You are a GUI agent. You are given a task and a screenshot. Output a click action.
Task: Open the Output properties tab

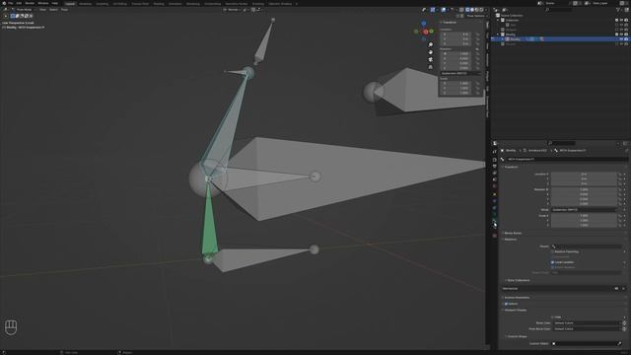(x=495, y=167)
